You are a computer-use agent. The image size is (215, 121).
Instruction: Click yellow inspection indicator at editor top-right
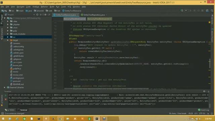(x=209, y=22)
